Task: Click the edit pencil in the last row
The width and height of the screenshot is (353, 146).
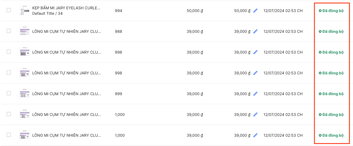Action: [255, 135]
